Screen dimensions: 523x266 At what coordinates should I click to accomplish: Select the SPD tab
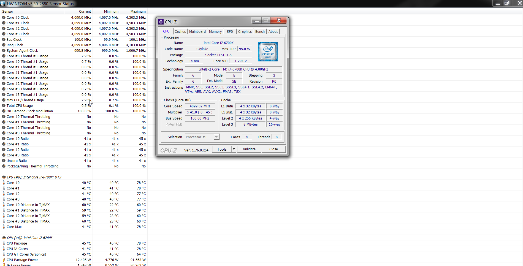pyautogui.click(x=230, y=32)
